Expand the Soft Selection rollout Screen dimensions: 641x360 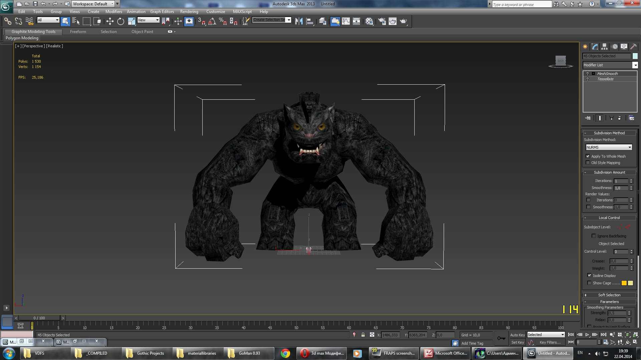tap(609, 295)
